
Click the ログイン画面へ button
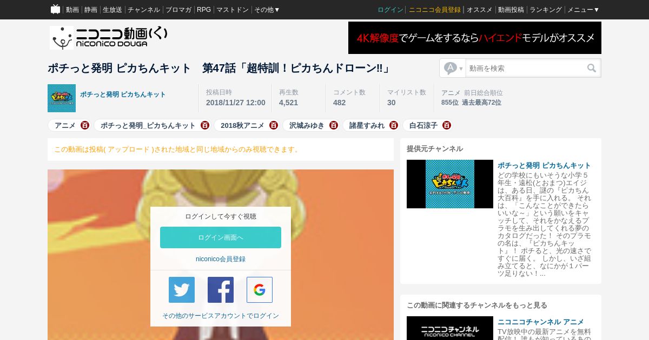pyautogui.click(x=221, y=237)
